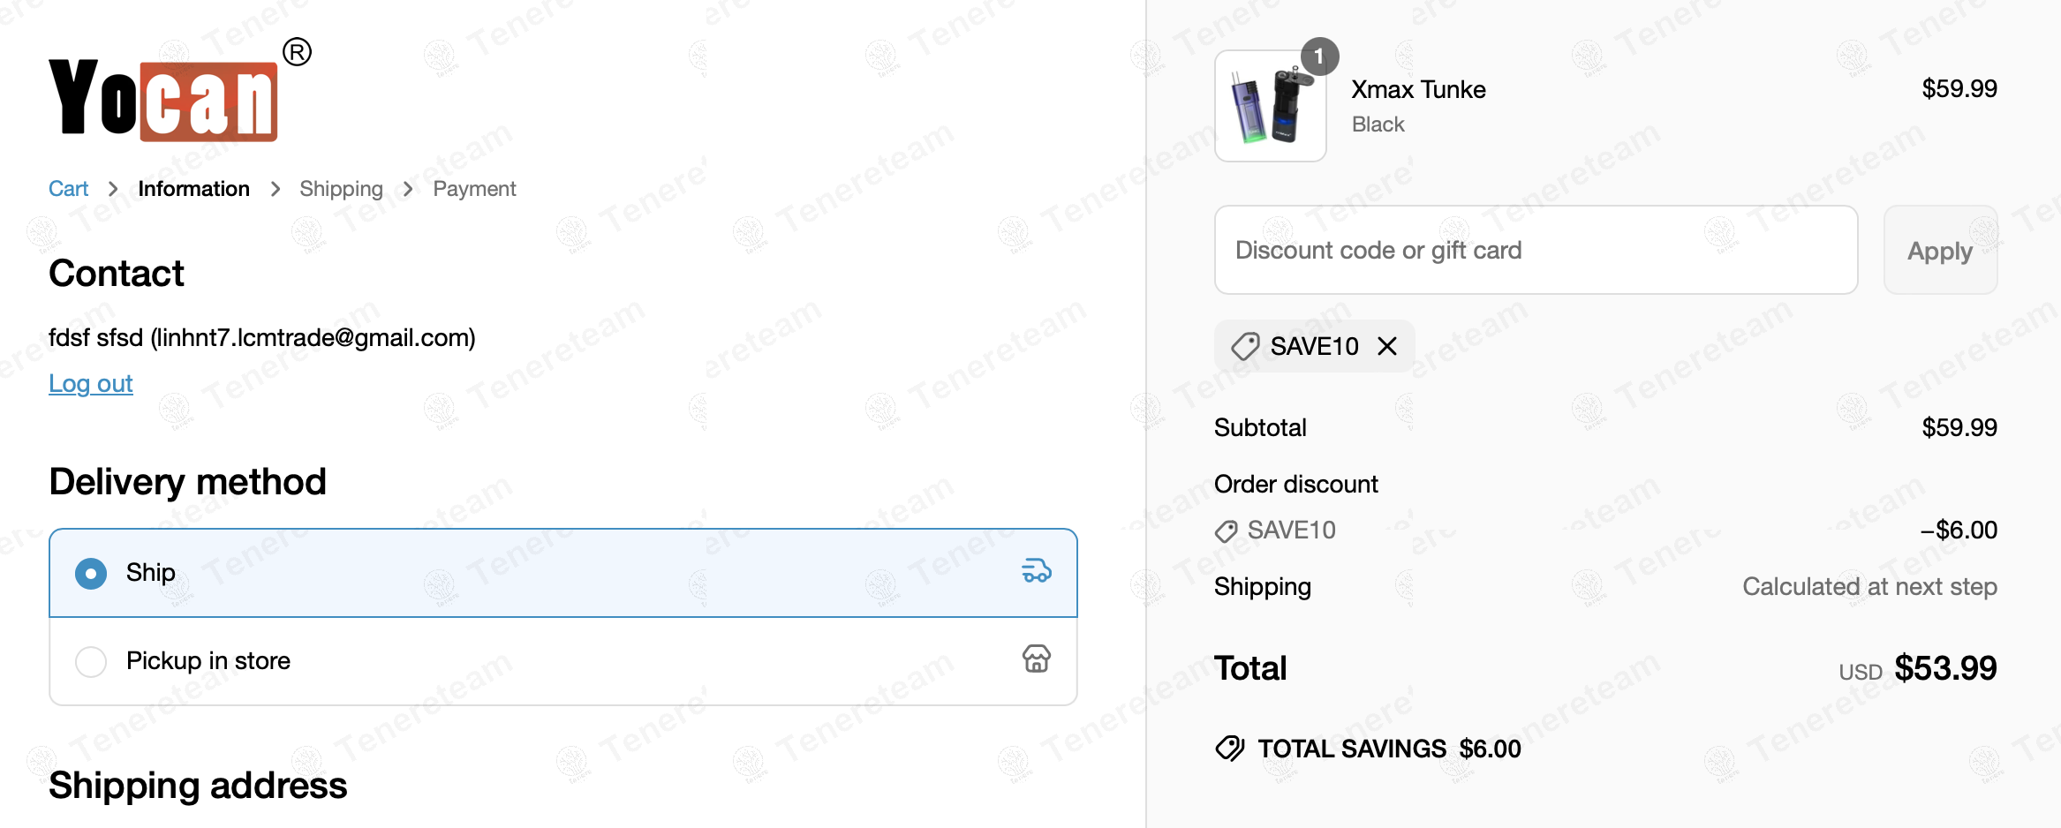This screenshot has height=828, width=2061.
Task: Click the Information breadcrumb step
Action: (193, 189)
